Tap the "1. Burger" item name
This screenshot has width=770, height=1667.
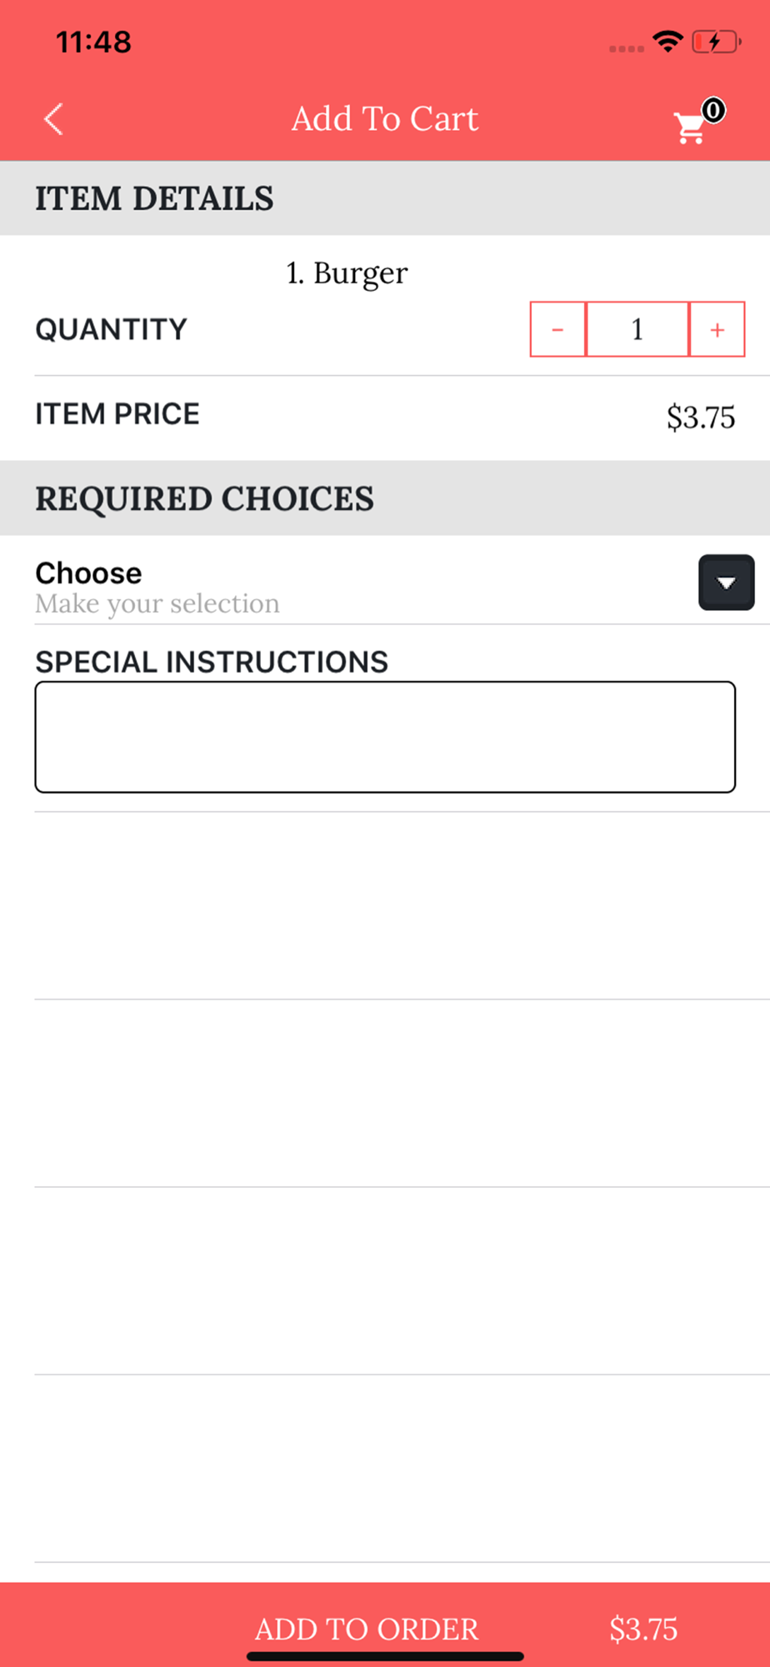coord(347,273)
